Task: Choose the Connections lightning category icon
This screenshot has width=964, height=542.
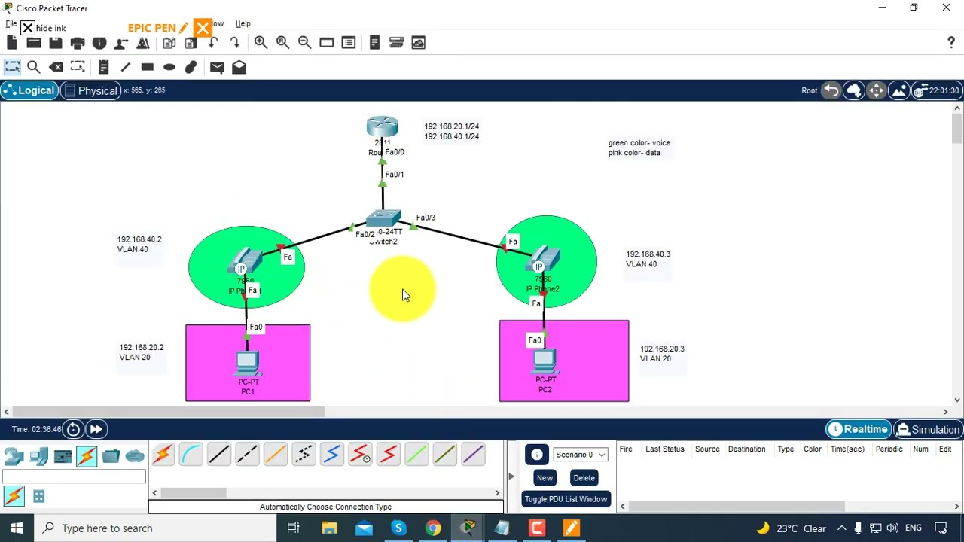Action: (x=87, y=456)
